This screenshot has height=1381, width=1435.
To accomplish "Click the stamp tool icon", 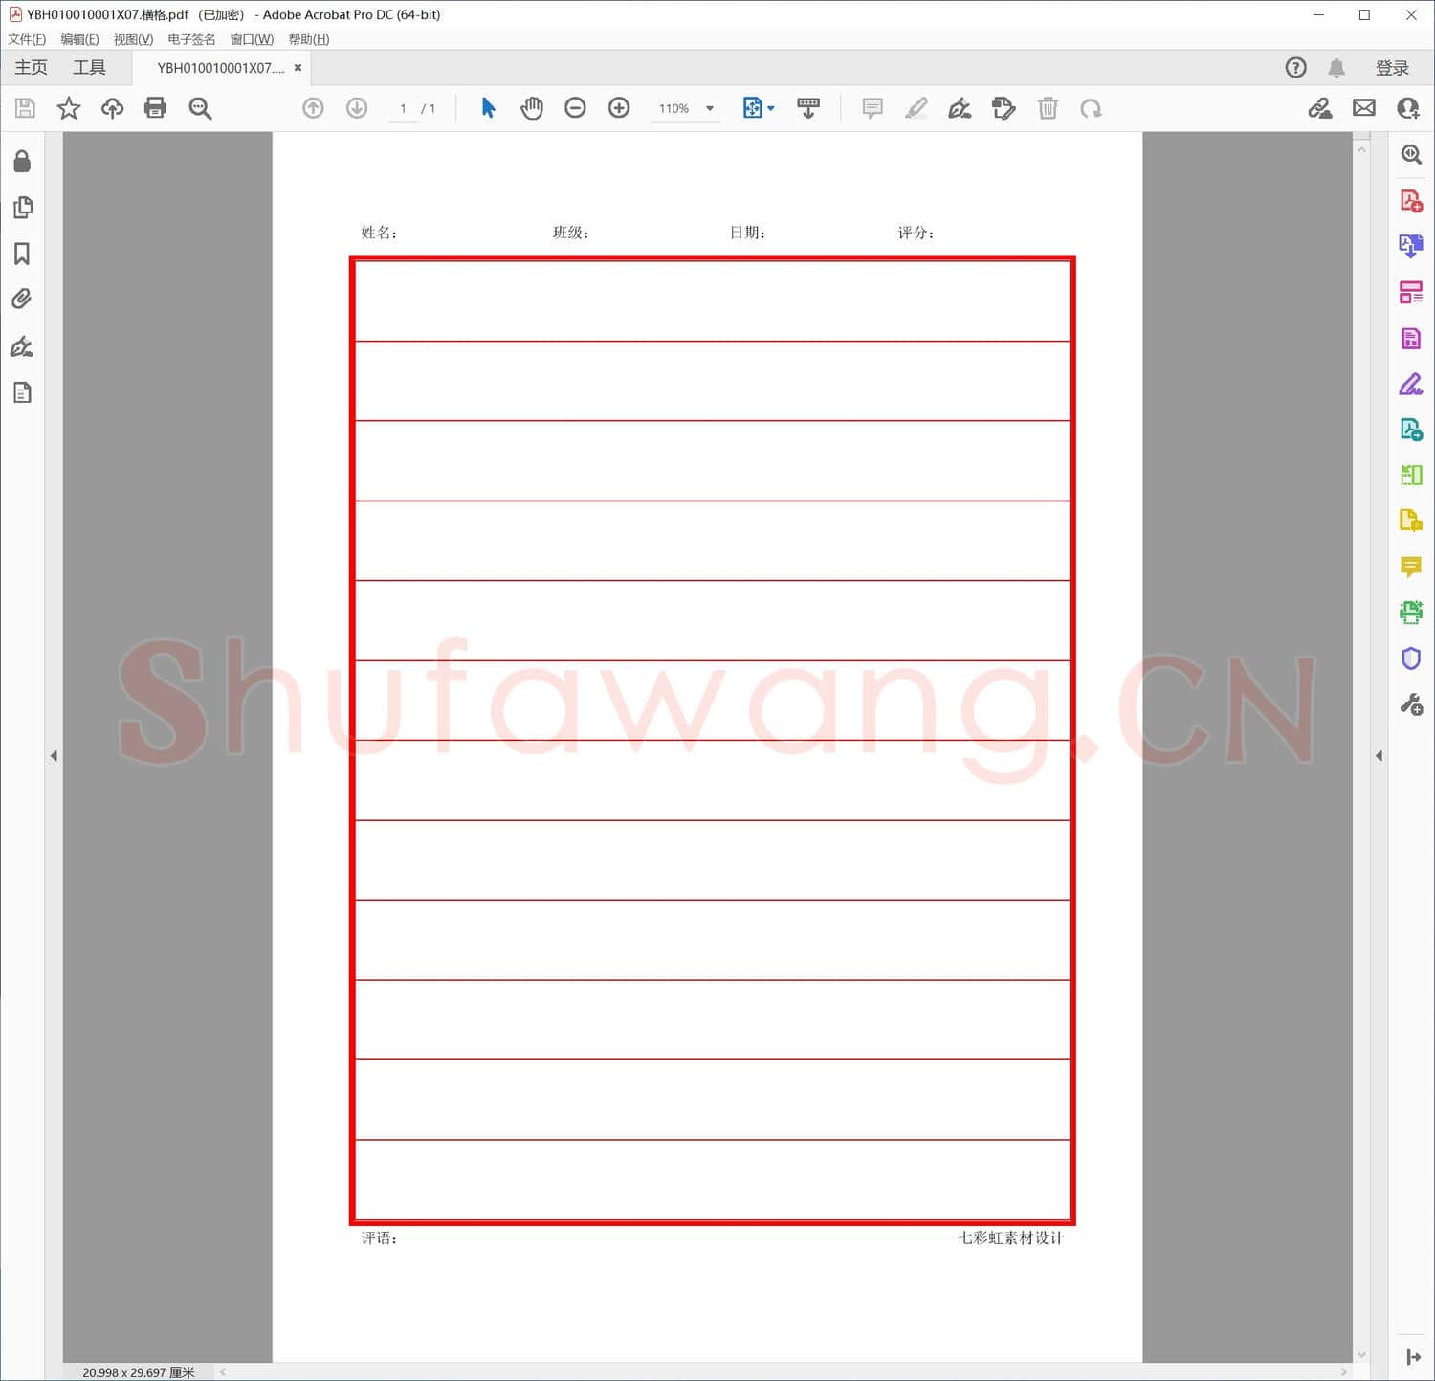I will point(1004,108).
